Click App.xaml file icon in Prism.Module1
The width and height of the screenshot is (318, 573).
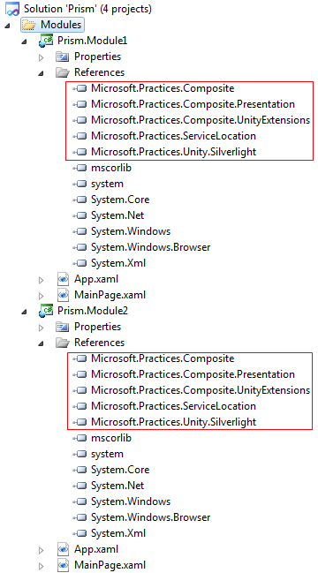click(x=63, y=280)
